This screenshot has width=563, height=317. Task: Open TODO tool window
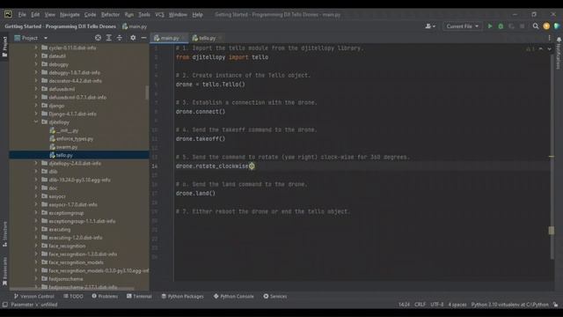tap(73, 296)
